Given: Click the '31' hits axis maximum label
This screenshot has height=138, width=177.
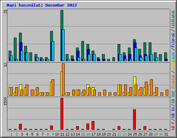Looking at the screenshot, I should [x=6, y=12].
